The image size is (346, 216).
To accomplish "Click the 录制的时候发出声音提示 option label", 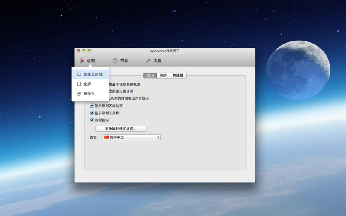I will click(129, 98).
